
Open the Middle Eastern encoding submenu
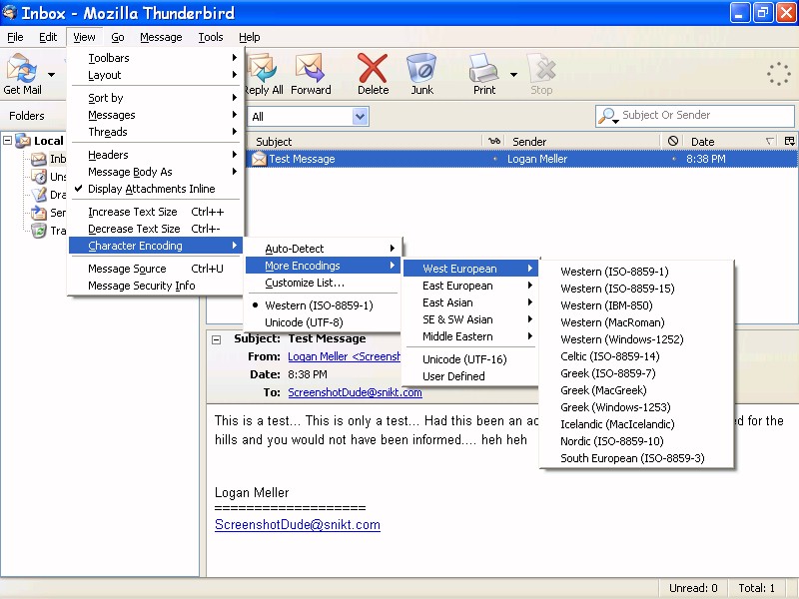(470, 336)
